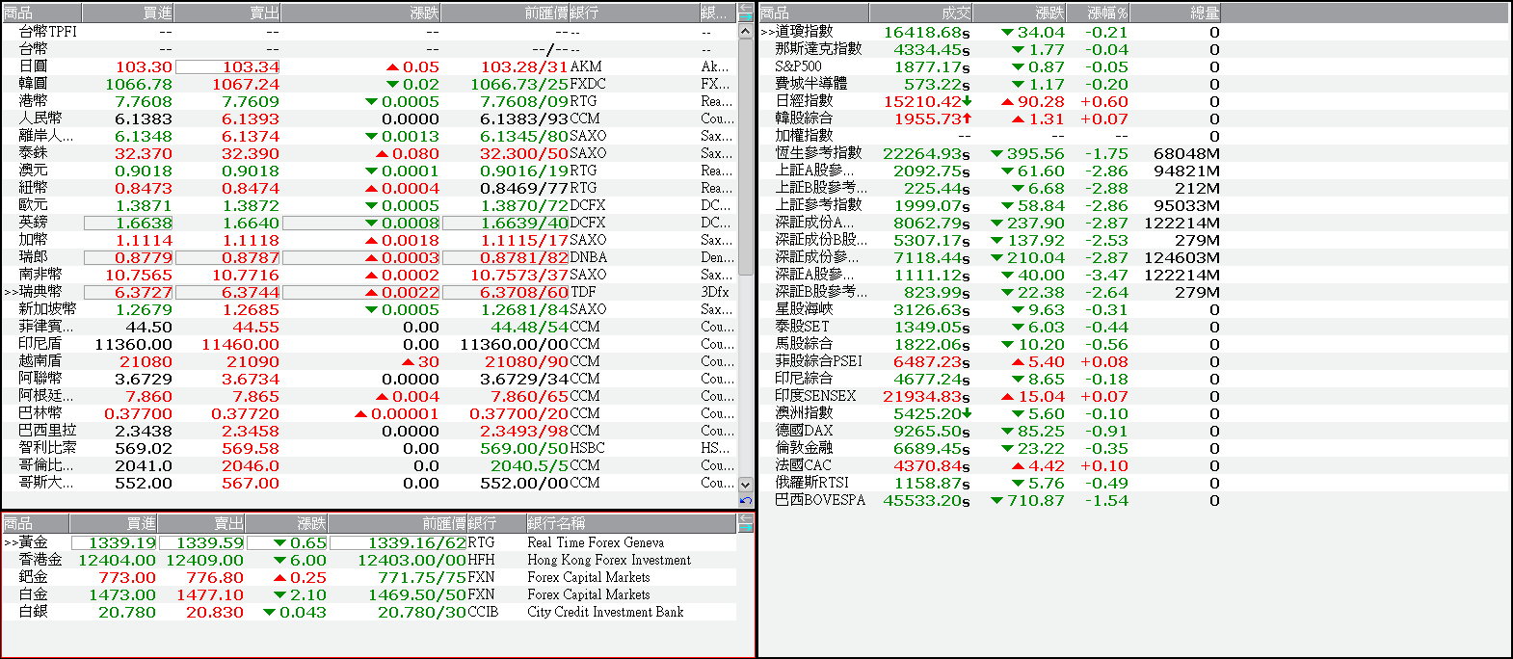Click the 漲跌 column header in forex panel

[x=360, y=13]
